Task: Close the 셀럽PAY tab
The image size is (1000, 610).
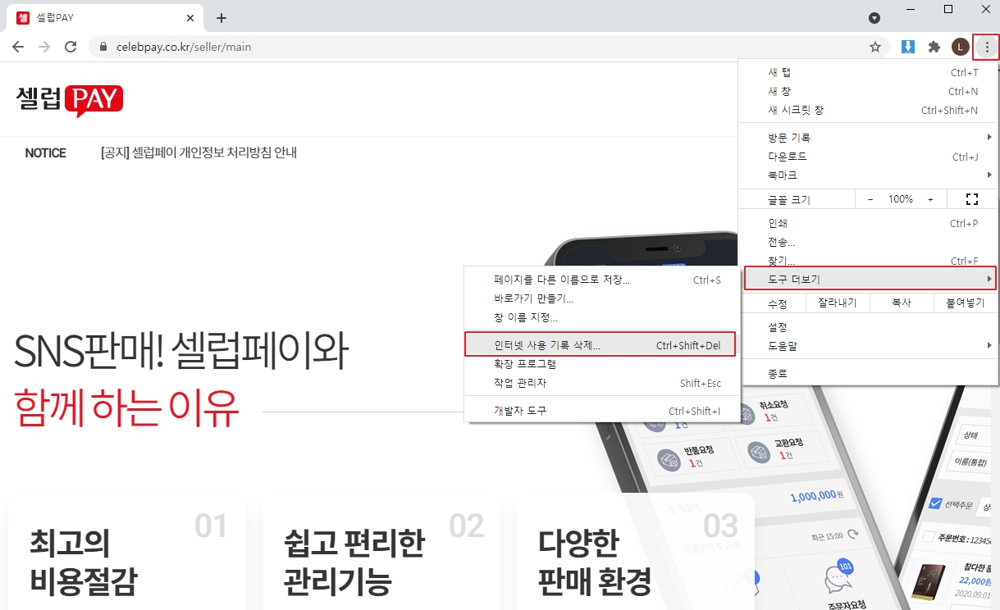Action: (x=190, y=18)
